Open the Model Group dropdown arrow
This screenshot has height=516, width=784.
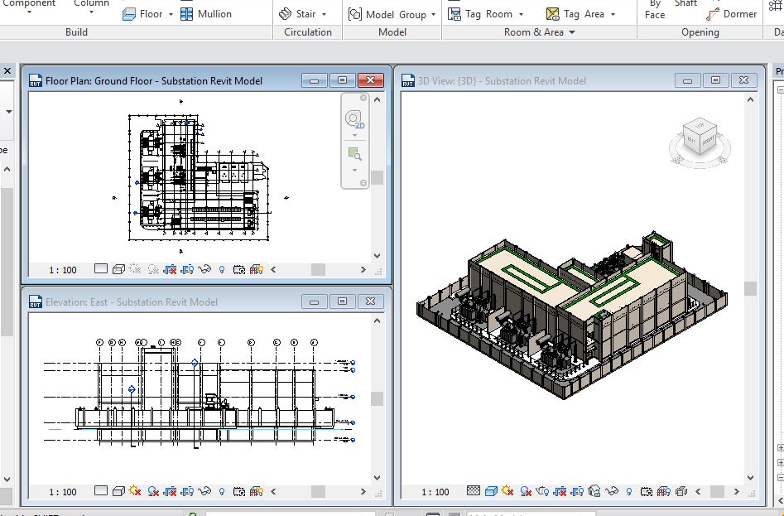433,14
